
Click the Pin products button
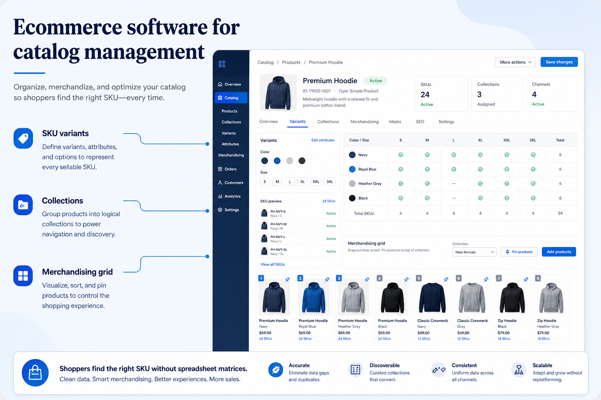(519, 252)
